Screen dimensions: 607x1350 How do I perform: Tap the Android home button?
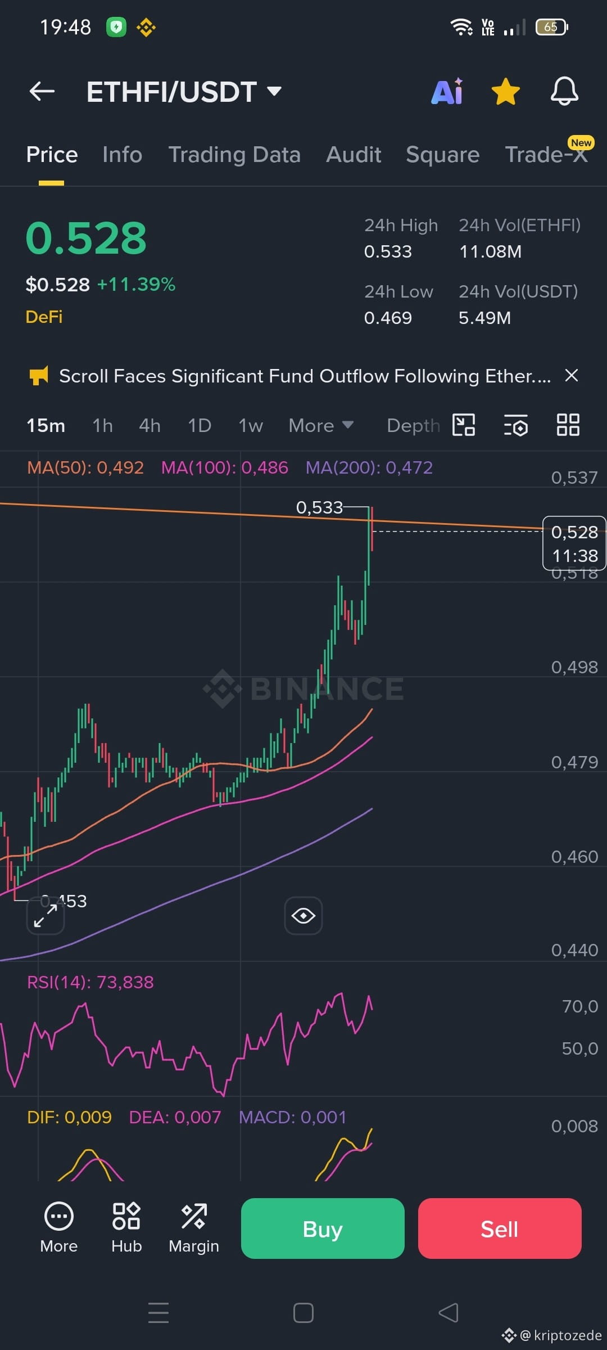coord(303,1313)
